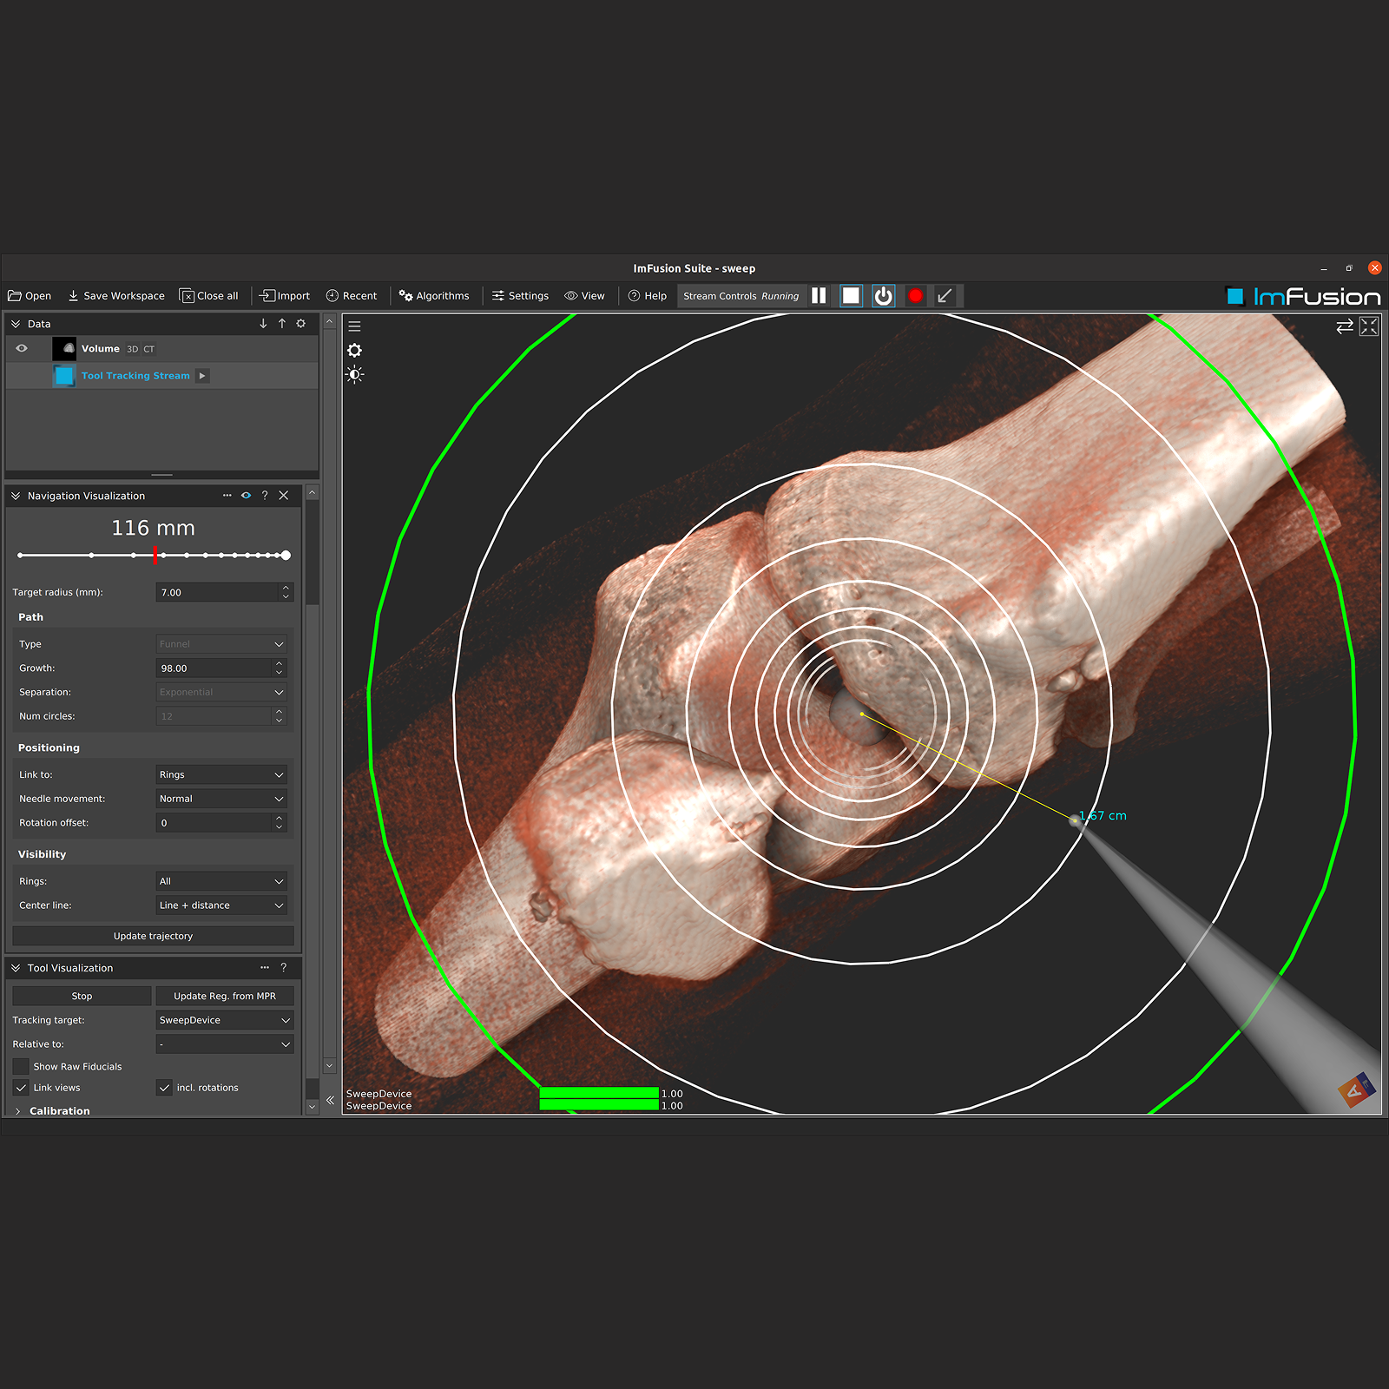Open the Center line dropdown

[222, 905]
